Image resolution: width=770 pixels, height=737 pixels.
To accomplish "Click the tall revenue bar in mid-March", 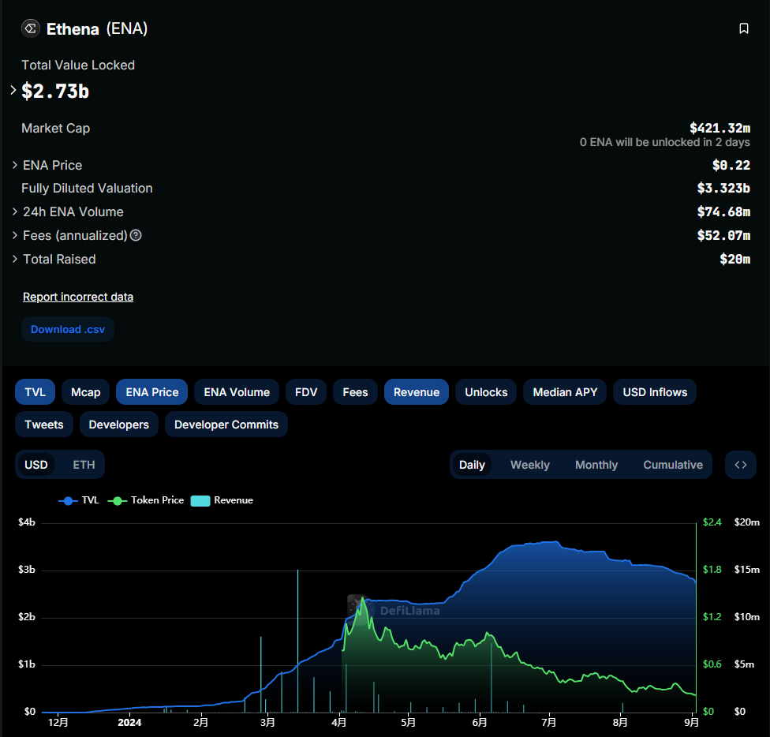I will click(297, 639).
